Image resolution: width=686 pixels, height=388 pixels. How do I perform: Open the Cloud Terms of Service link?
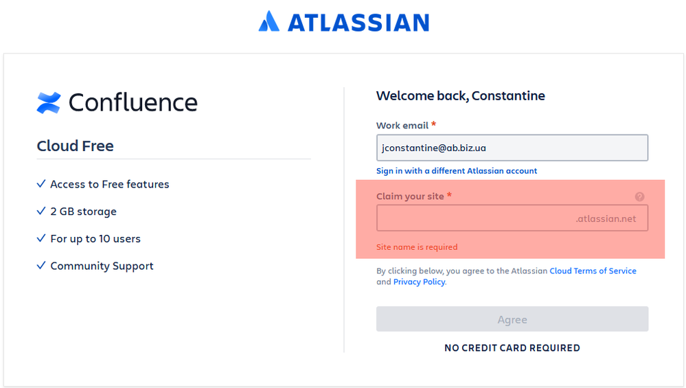593,271
